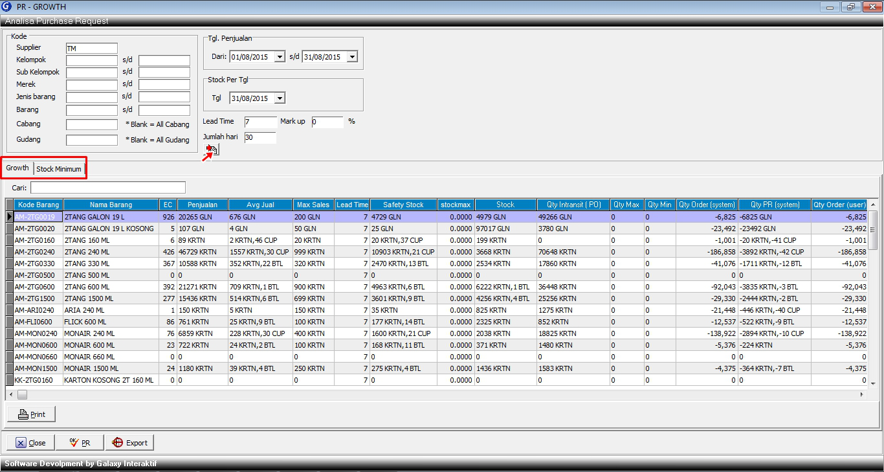This screenshot has height=472, width=884.
Task: Select the Growth tab
Action: 17,168
